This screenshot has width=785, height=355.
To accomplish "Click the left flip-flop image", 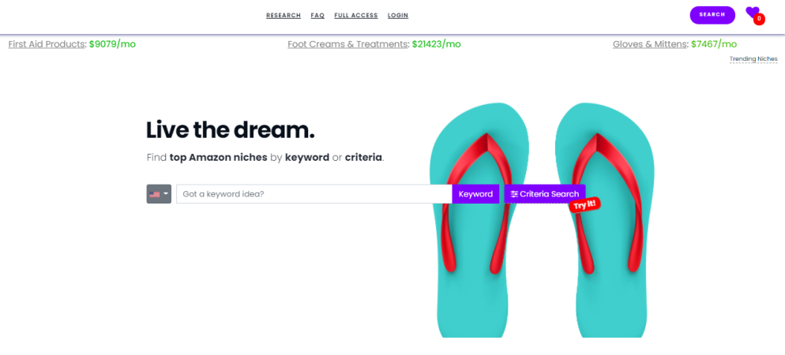I will [479, 220].
